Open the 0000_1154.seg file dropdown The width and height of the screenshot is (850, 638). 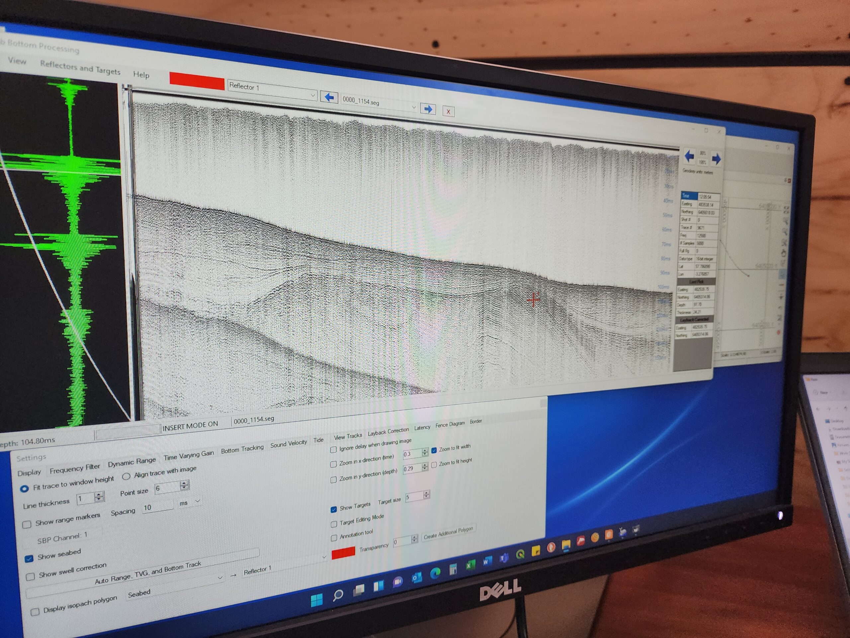click(x=414, y=108)
